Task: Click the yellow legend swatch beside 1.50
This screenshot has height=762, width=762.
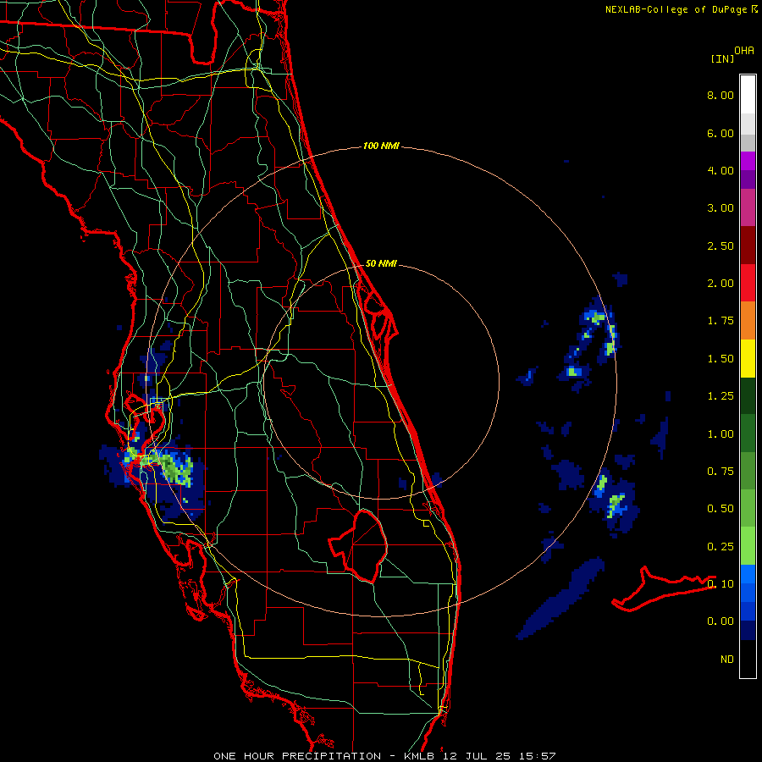Action: (x=748, y=358)
